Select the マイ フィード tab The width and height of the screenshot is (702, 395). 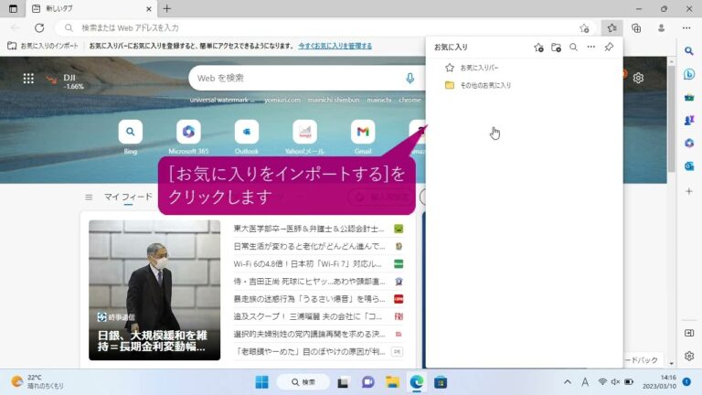(128, 197)
